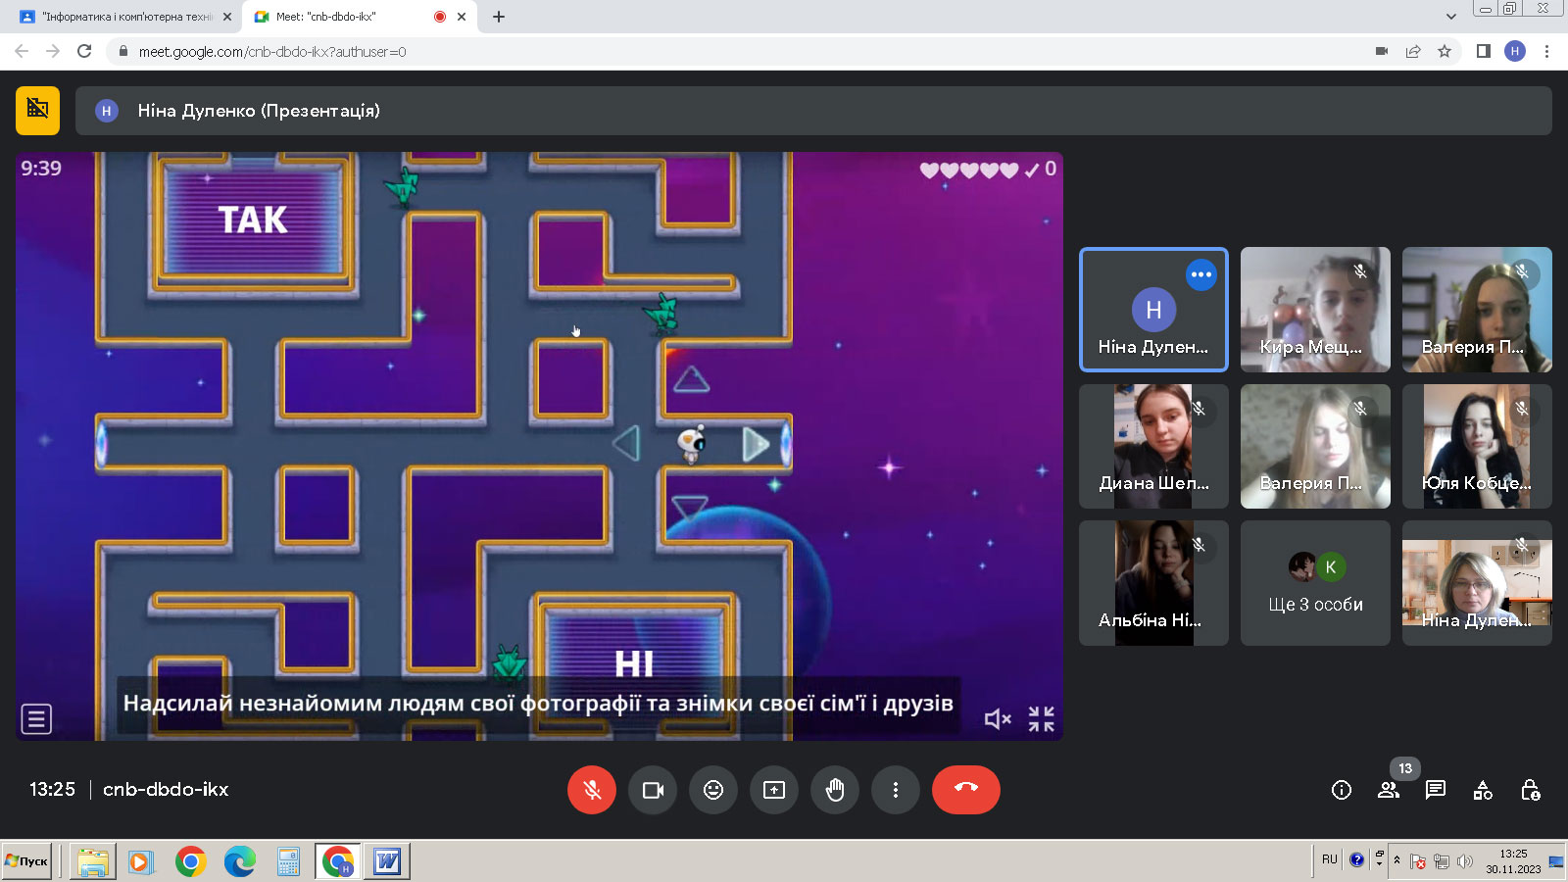Image resolution: width=1568 pixels, height=882 pixels.
Task: Unmute the microphone in Meet
Action: point(592,790)
